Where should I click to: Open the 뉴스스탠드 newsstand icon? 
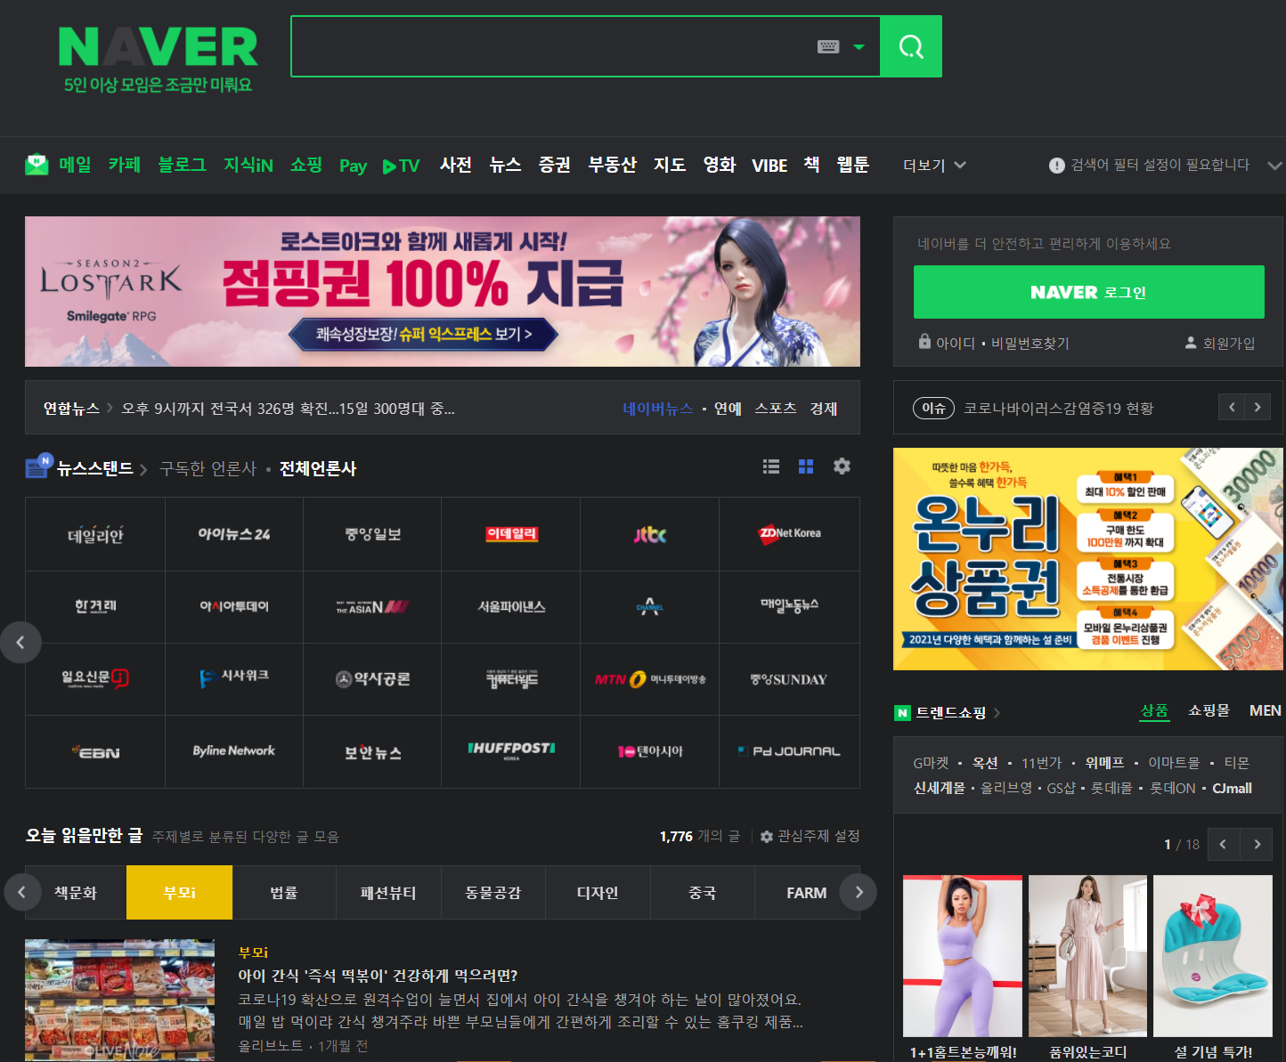pos(38,466)
